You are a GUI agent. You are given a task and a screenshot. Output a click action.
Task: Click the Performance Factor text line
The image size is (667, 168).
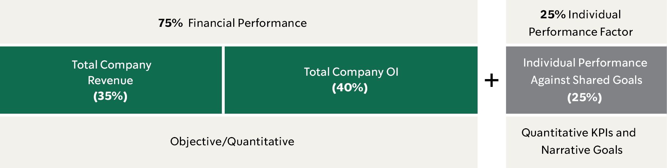[580, 32]
